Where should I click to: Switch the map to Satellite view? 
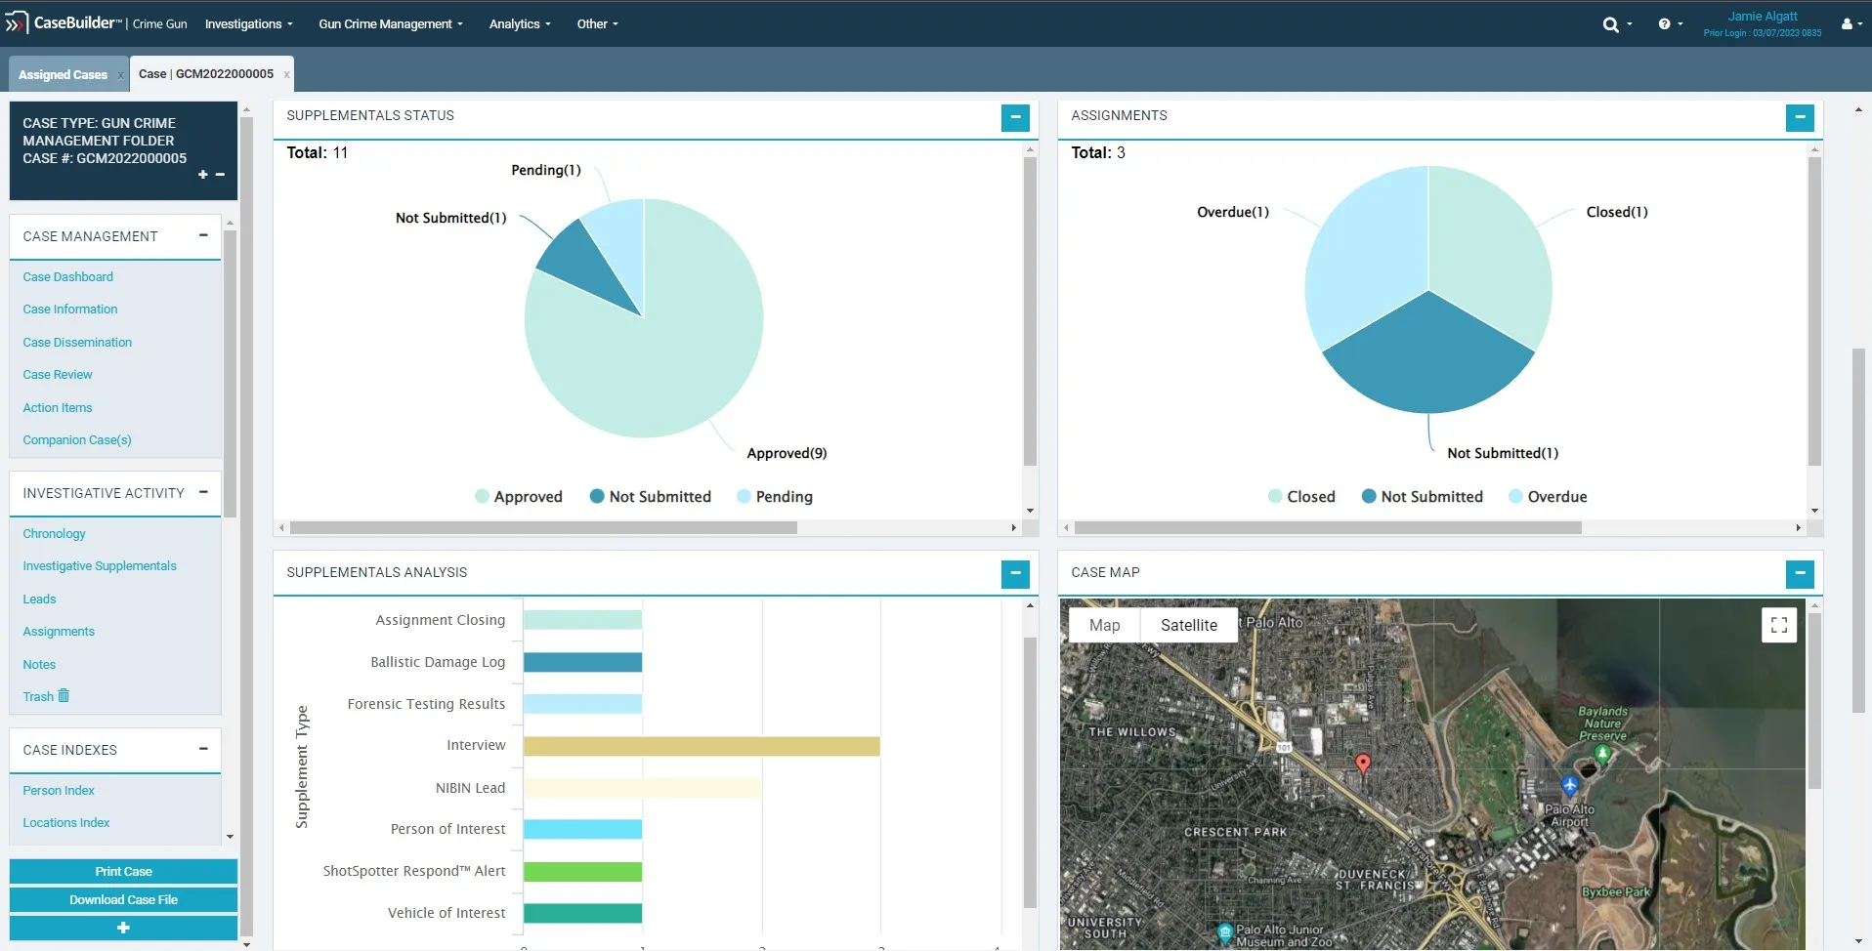(x=1189, y=625)
